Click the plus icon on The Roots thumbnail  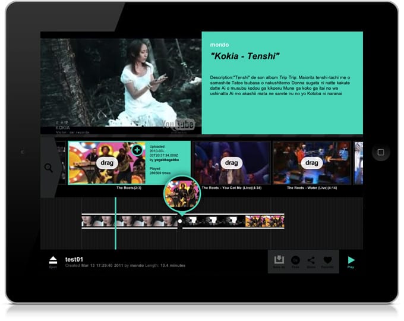pos(137,150)
